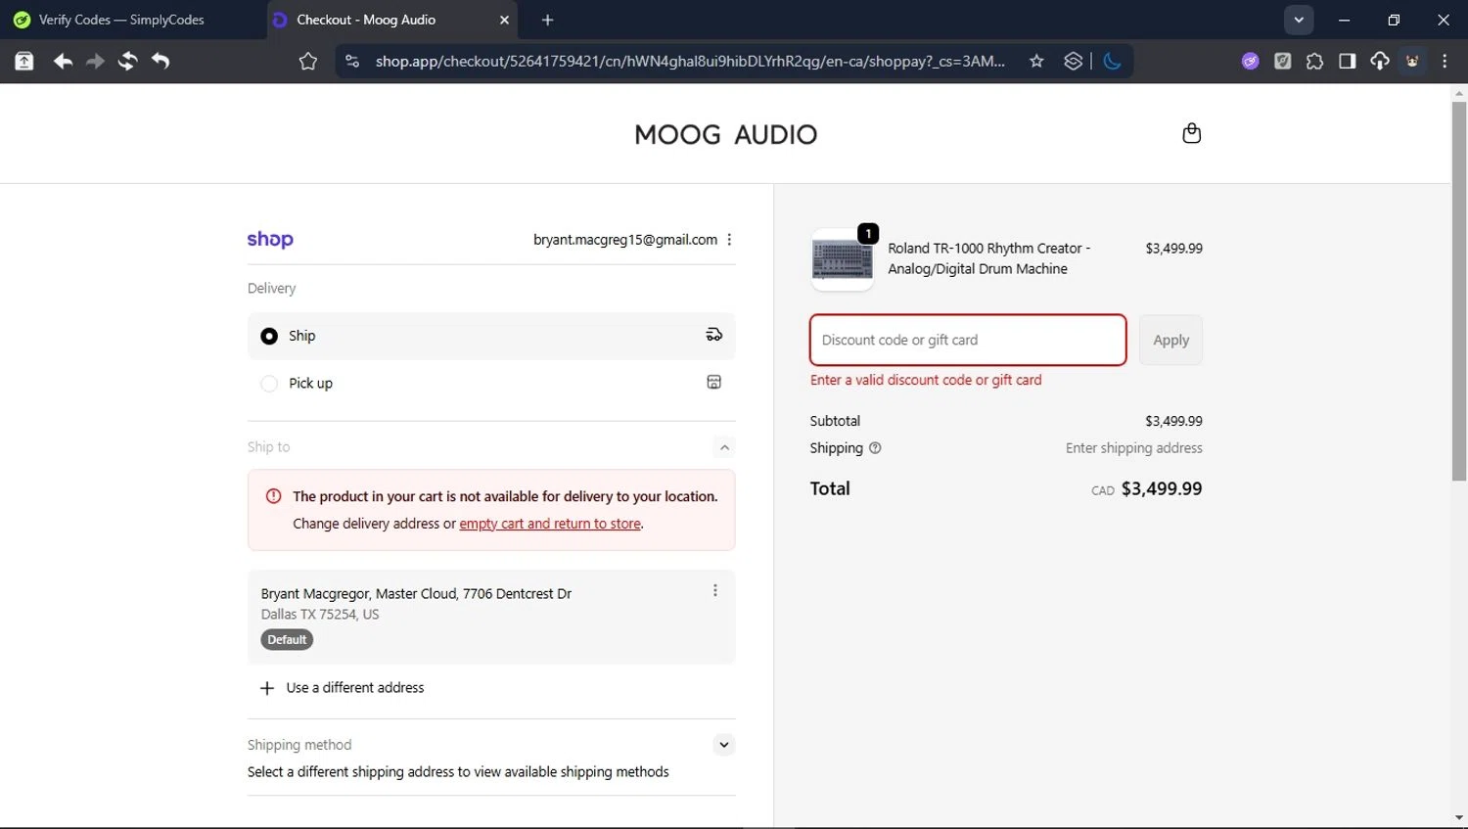
Task: Open the browser extensions puzzle icon
Action: (1314, 62)
